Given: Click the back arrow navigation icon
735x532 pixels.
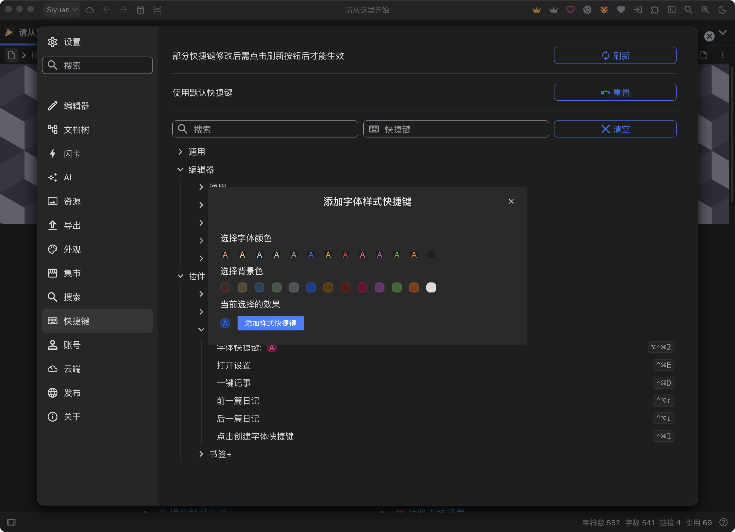Looking at the screenshot, I should tap(107, 10).
